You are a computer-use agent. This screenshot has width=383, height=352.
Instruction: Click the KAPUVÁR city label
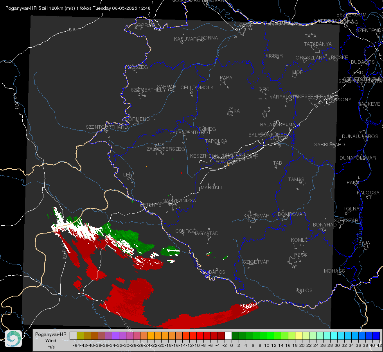(186, 39)
